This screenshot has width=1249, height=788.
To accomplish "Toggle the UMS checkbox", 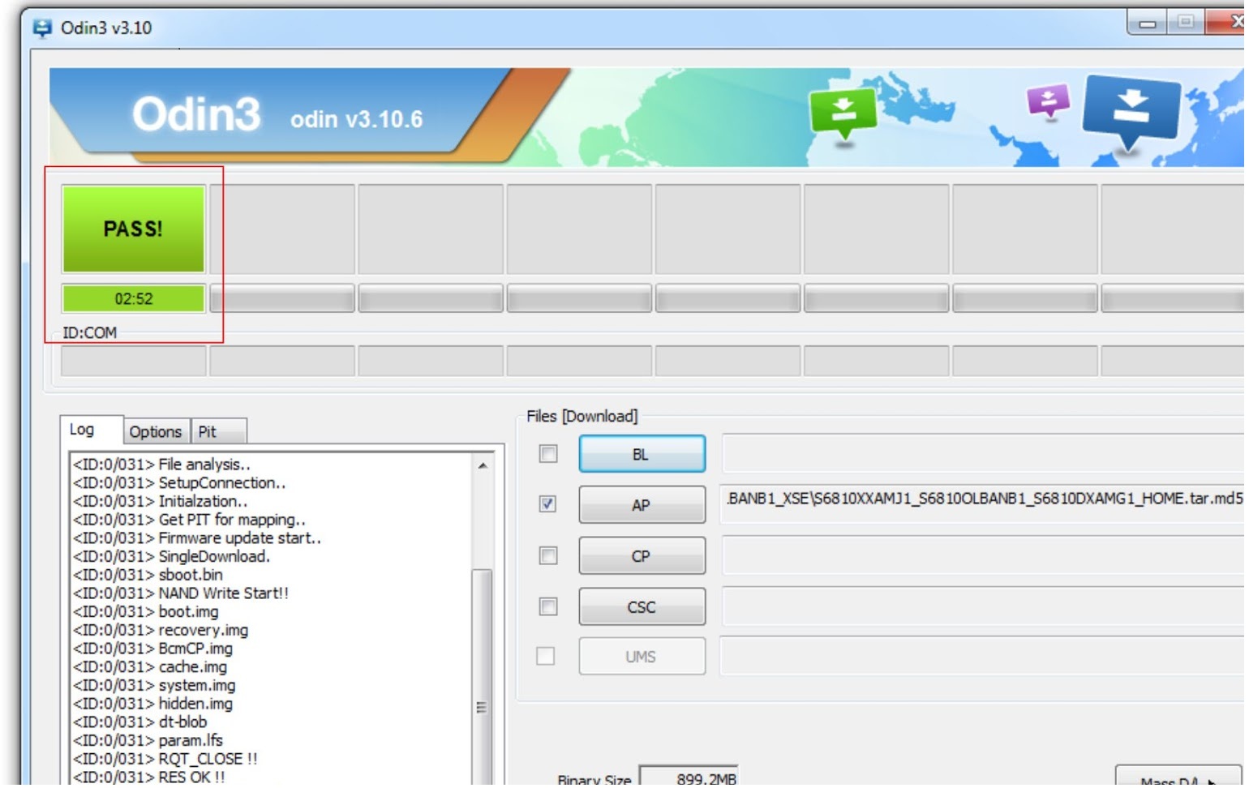I will pyautogui.click(x=546, y=656).
